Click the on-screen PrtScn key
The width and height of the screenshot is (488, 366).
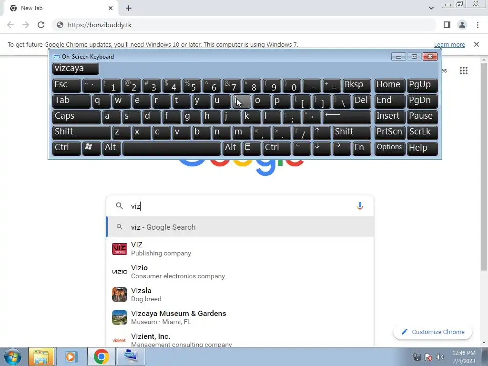[389, 132]
